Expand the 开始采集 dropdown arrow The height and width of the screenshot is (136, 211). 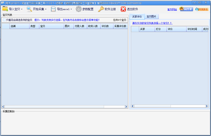(46, 9)
